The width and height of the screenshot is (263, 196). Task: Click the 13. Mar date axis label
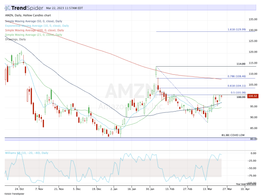(207, 189)
